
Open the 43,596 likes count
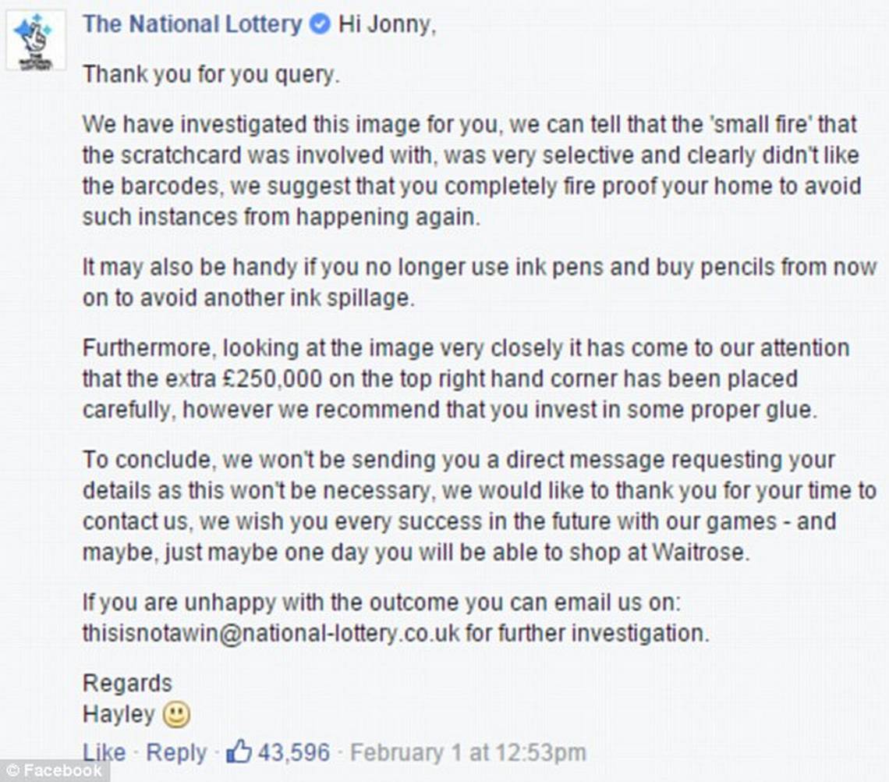tap(294, 752)
